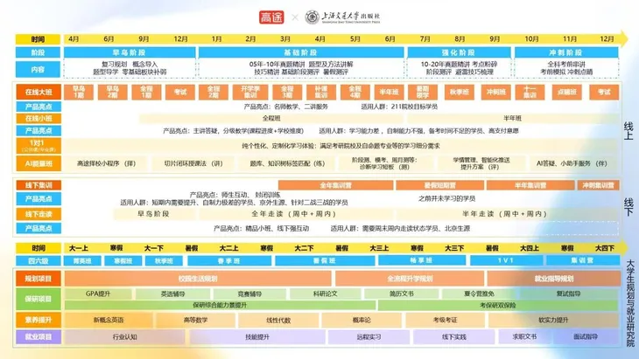Click the 大二下 term in the lower timeline
639x359 pixels.
304,248
